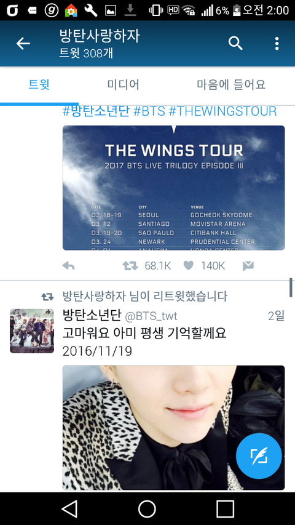Open the leopard jacket selfie photo
Viewport: 295px width, 525px height.
(x=173, y=428)
